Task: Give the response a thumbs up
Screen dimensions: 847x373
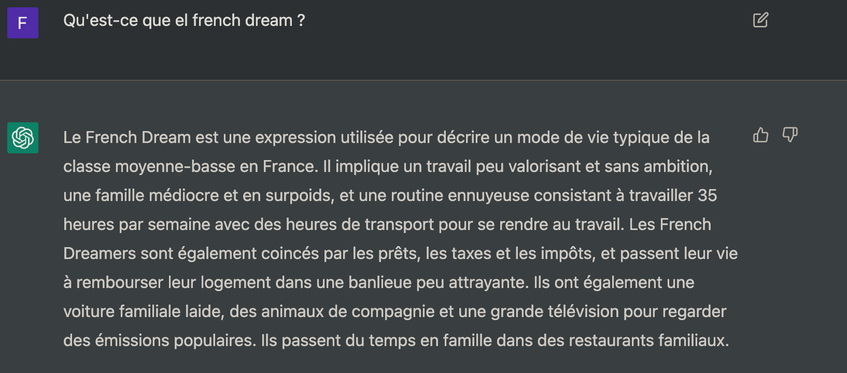Action: [760, 135]
